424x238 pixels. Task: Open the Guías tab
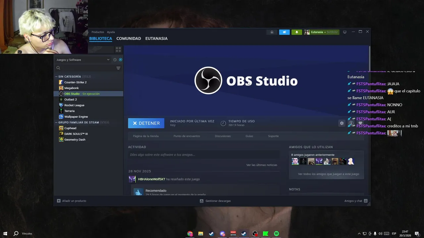click(249, 136)
